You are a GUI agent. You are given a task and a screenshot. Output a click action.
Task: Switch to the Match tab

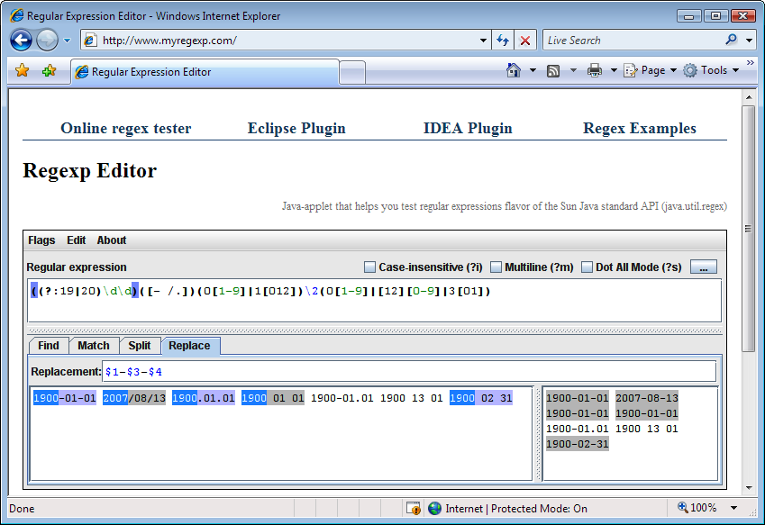93,346
